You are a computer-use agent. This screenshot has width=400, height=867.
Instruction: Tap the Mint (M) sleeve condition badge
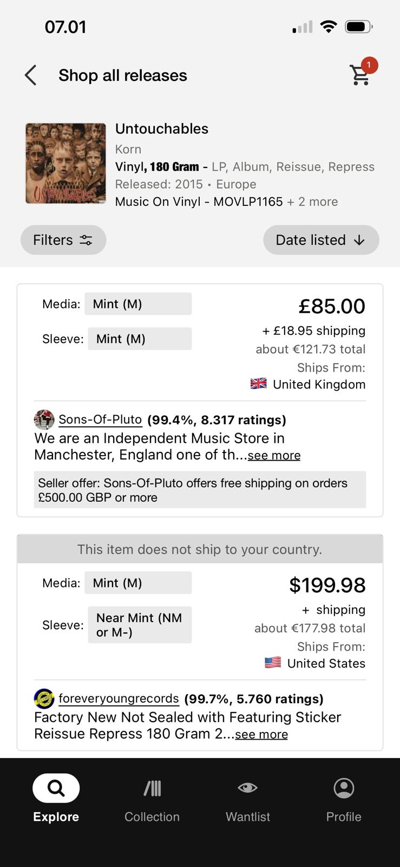140,339
